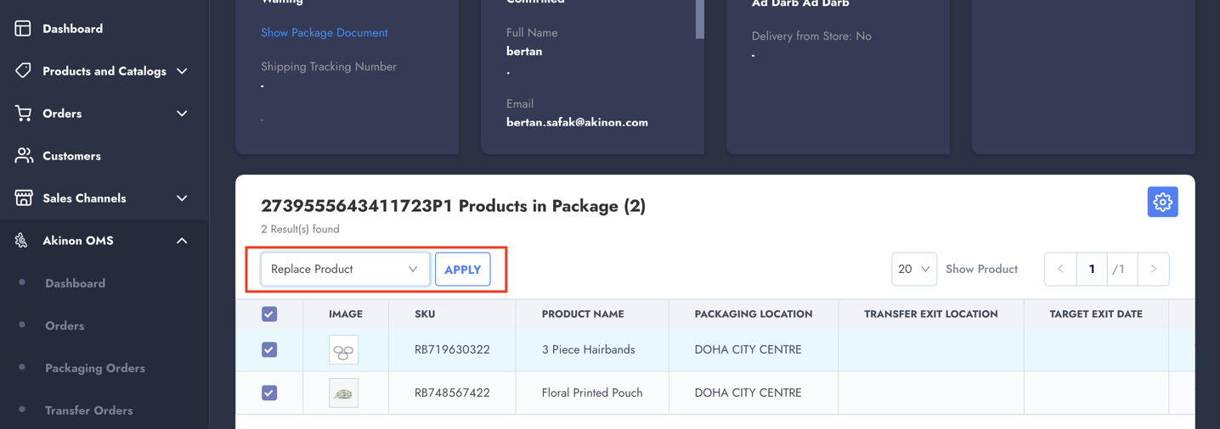This screenshot has width=1220, height=429.
Task: Toggle the select-all checkbox in table header
Action: click(x=269, y=315)
